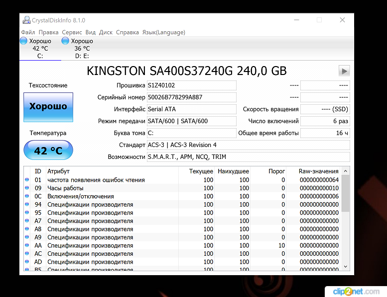
Task: Click power on count field 6 раз
Action: pyautogui.click(x=325, y=121)
